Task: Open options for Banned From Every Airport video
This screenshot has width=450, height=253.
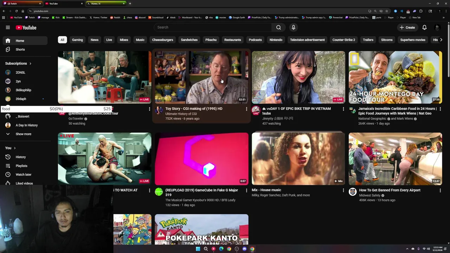Action: point(440,190)
